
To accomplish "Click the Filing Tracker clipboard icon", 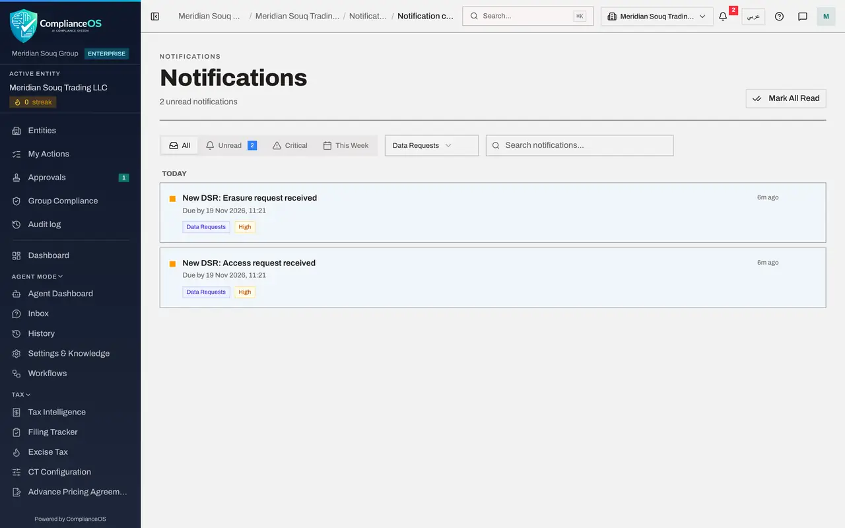I will point(17,432).
